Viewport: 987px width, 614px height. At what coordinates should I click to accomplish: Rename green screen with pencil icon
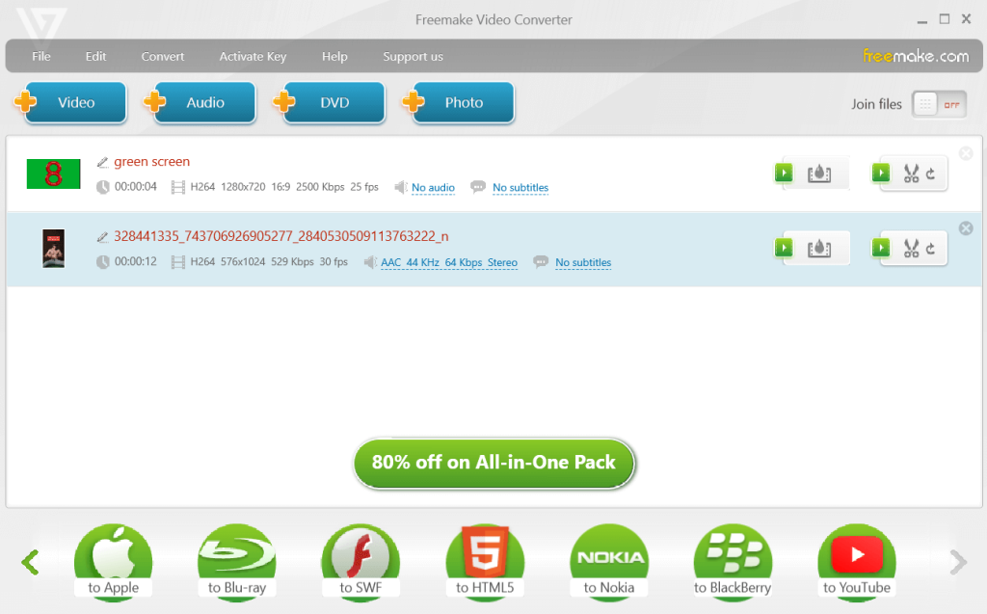click(x=102, y=163)
